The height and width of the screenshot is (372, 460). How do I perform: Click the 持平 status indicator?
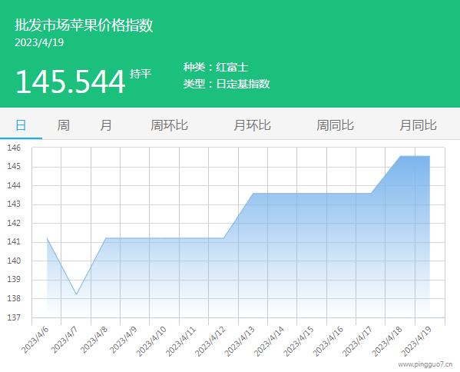click(141, 74)
